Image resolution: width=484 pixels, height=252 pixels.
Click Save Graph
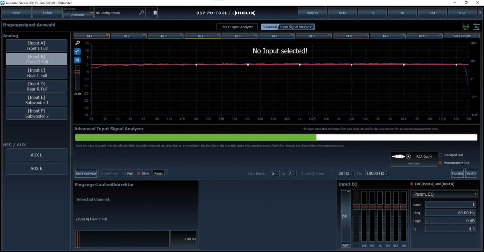(461, 36)
